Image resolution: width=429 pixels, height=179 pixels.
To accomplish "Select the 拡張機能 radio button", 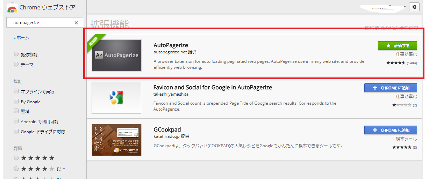I will [16, 54].
